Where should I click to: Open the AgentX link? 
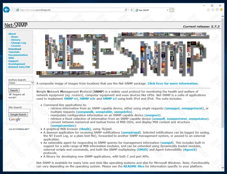(190, 149)
